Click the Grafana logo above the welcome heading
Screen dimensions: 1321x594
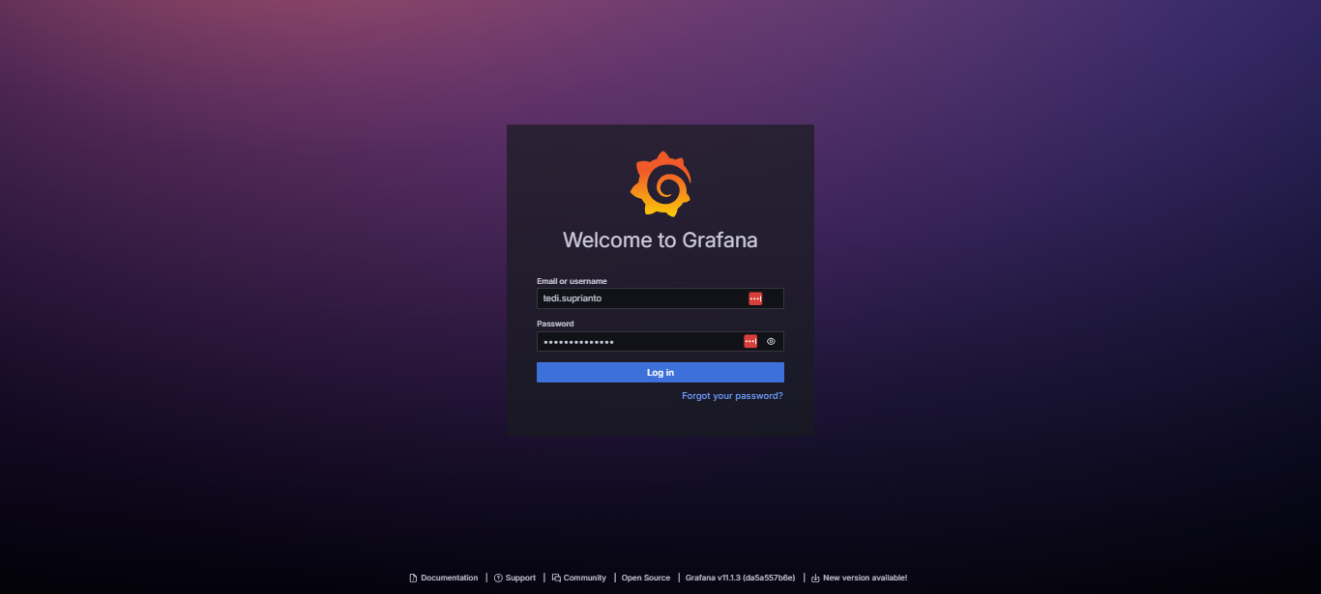tap(660, 184)
